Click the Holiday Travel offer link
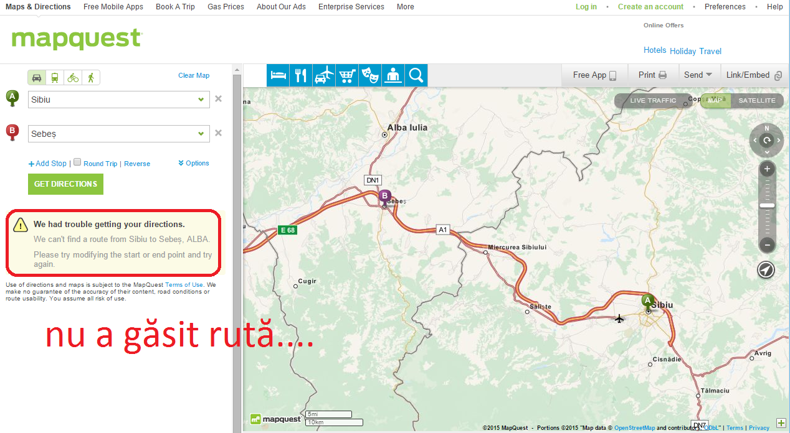790x433 pixels. [696, 51]
